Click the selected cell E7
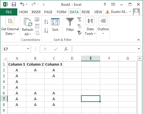The width and height of the screenshot is (143, 114). coord(91,99)
